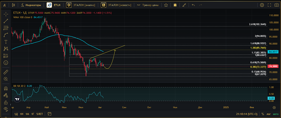This screenshot has width=281, height=118.
Task: Open the Индикаторы indicators menu
Action: tap(31, 5)
